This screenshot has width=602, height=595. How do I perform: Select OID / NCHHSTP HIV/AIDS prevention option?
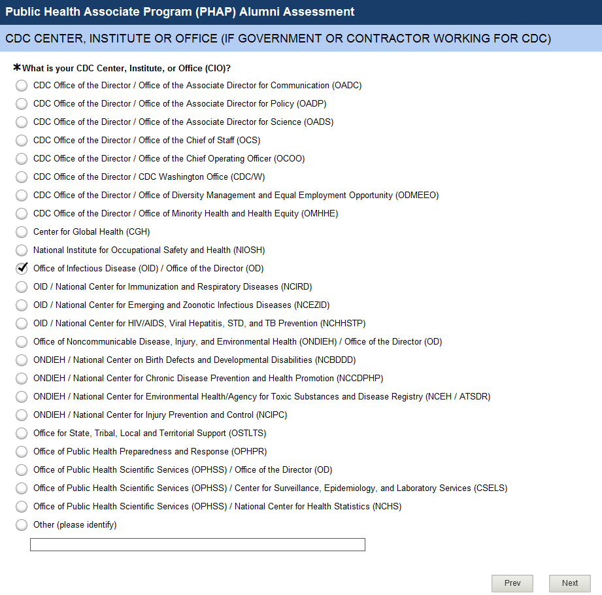(x=22, y=324)
